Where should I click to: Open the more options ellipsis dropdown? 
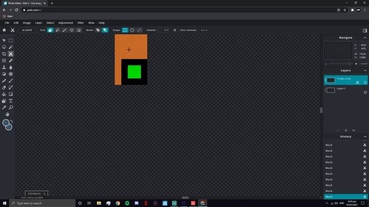click(x=204, y=30)
